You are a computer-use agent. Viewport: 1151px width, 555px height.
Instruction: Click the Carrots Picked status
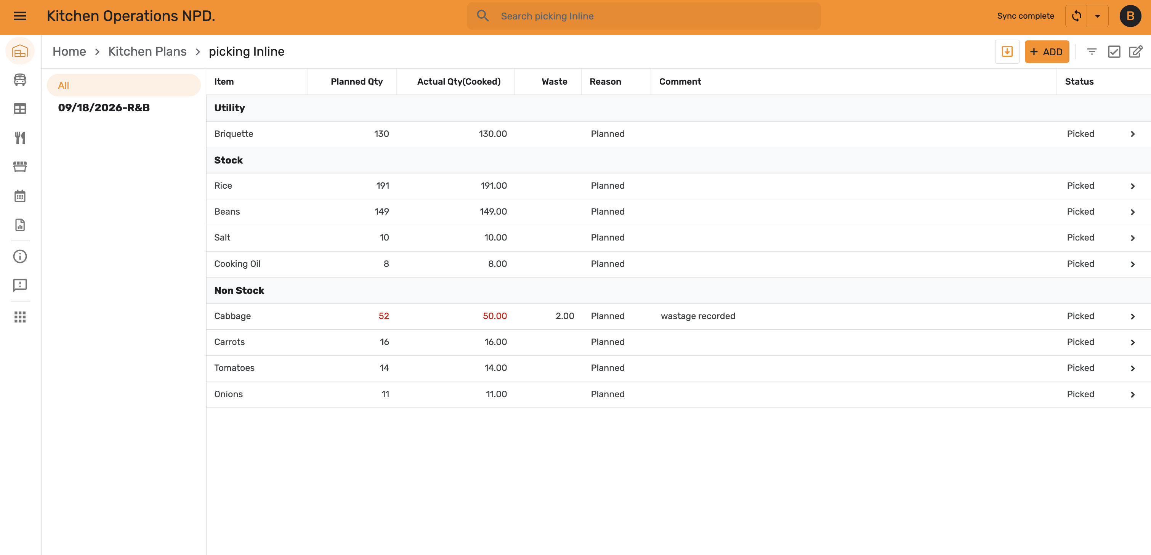click(1080, 342)
